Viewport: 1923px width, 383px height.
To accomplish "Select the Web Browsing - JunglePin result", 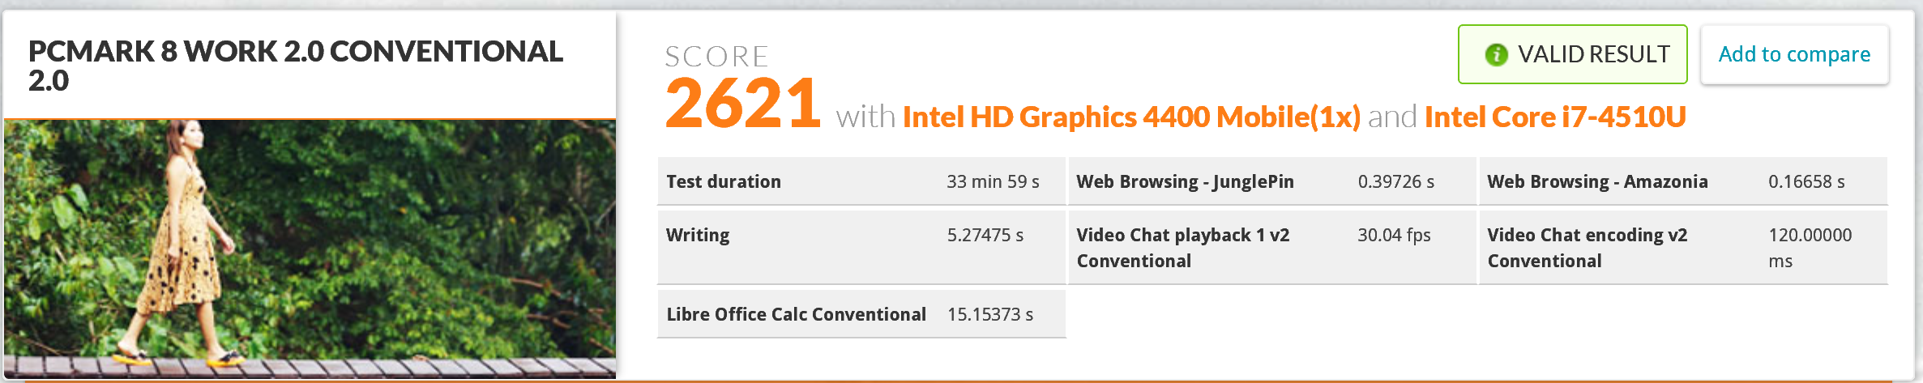I will click(x=1272, y=181).
